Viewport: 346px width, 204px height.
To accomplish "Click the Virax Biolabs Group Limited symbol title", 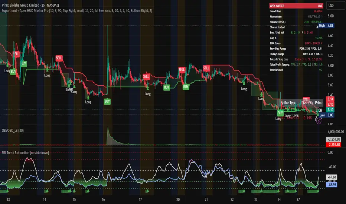I will tap(30, 5).
